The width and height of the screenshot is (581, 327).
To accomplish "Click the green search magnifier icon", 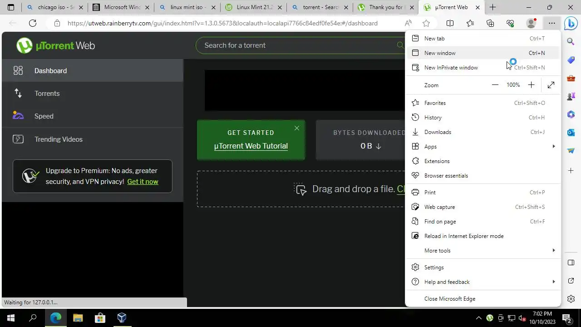I will coord(400,45).
